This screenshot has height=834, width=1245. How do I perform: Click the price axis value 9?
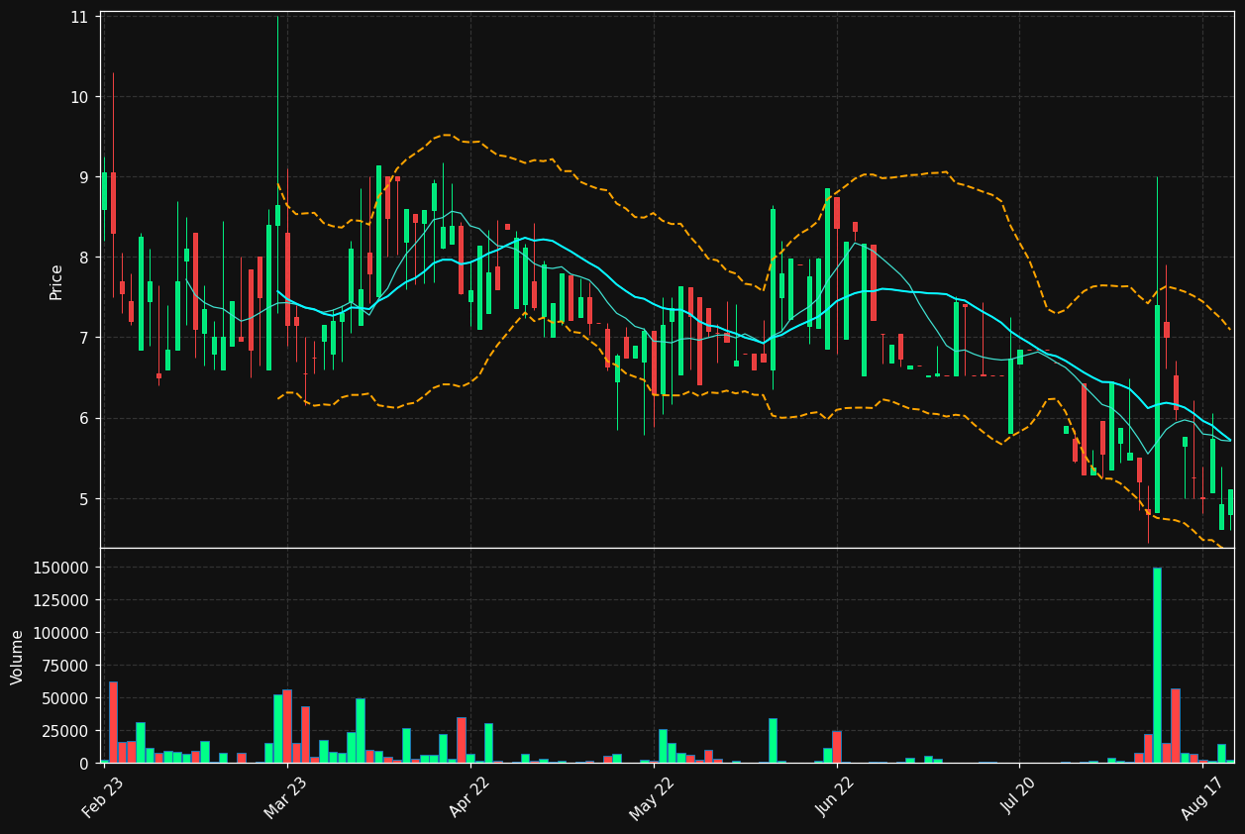(x=83, y=177)
